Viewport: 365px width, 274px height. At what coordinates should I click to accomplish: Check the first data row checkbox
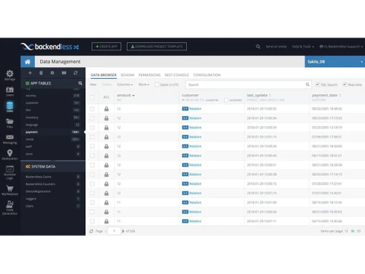[x=93, y=109]
